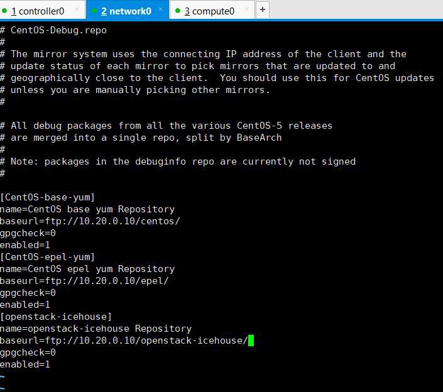This screenshot has width=443, height=392.
Task: Click the '[CentOS-base-yum]' section header
Action: tap(48, 197)
